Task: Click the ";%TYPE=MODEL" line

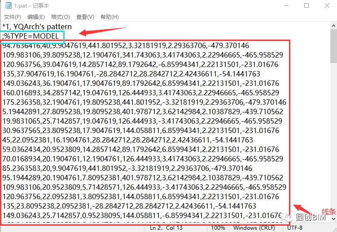Action: pos(31,36)
